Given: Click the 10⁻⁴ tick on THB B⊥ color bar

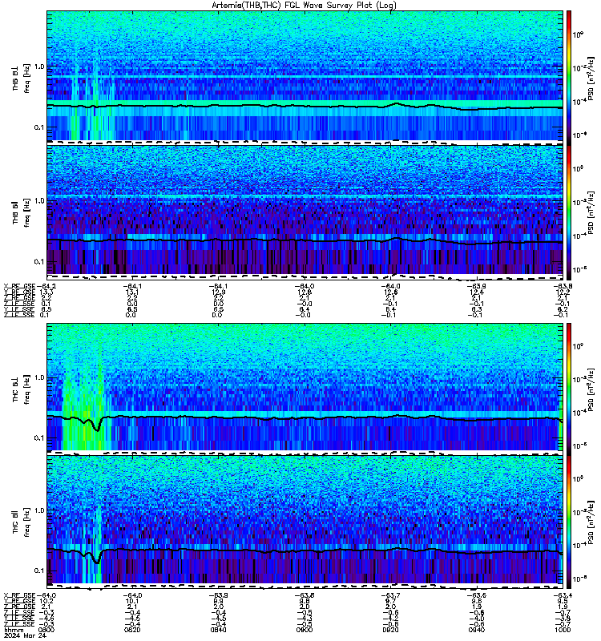Looking at the screenshot, I should pos(579,102).
